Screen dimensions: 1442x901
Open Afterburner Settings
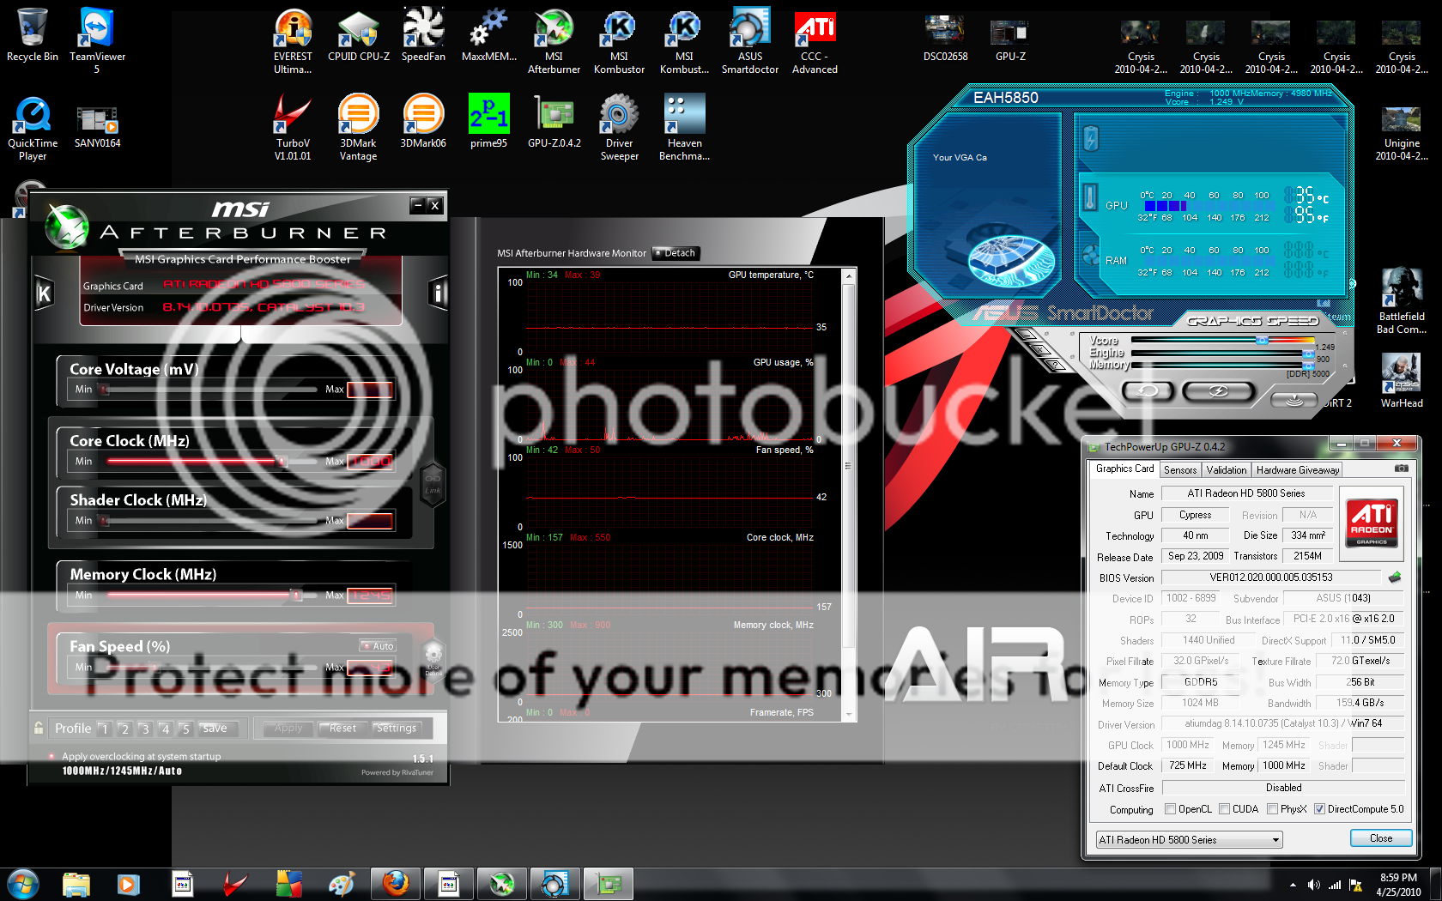click(x=396, y=728)
